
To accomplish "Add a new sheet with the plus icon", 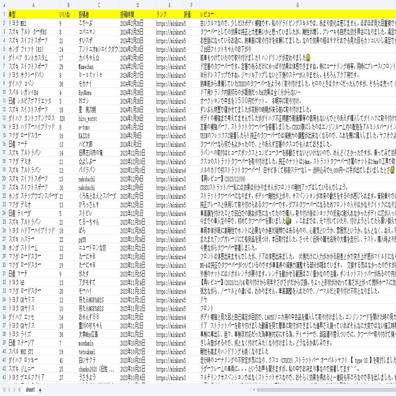I will pos(40,390).
